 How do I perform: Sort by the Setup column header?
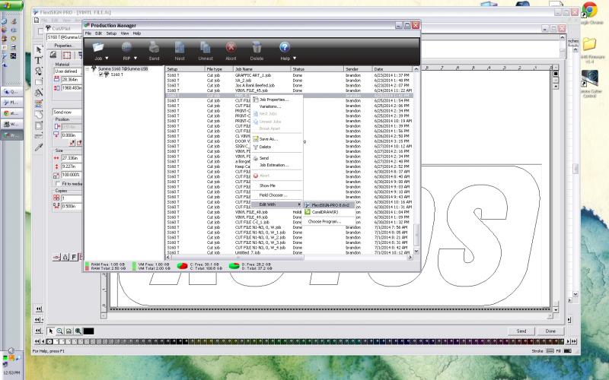point(185,69)
